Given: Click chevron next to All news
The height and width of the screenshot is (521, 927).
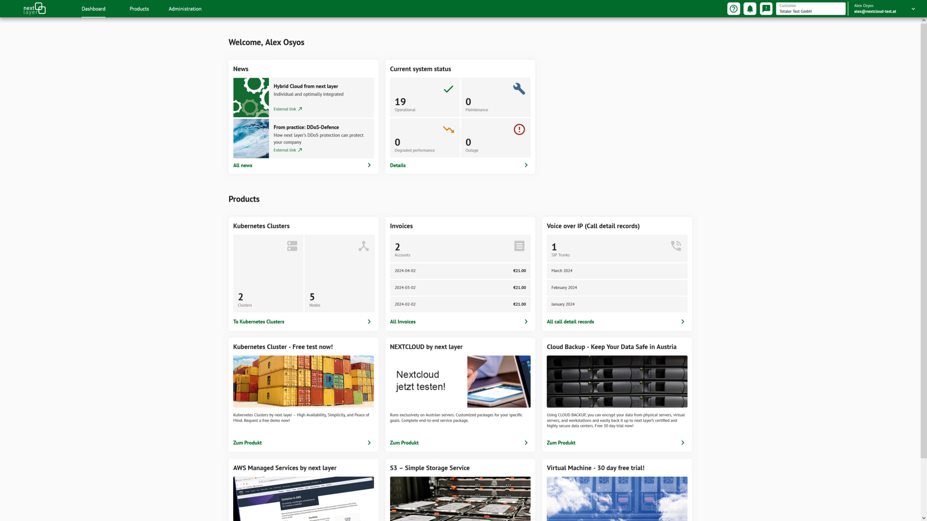Looking at the screenshot, I should pyautogui.click(x=369, y=165).
